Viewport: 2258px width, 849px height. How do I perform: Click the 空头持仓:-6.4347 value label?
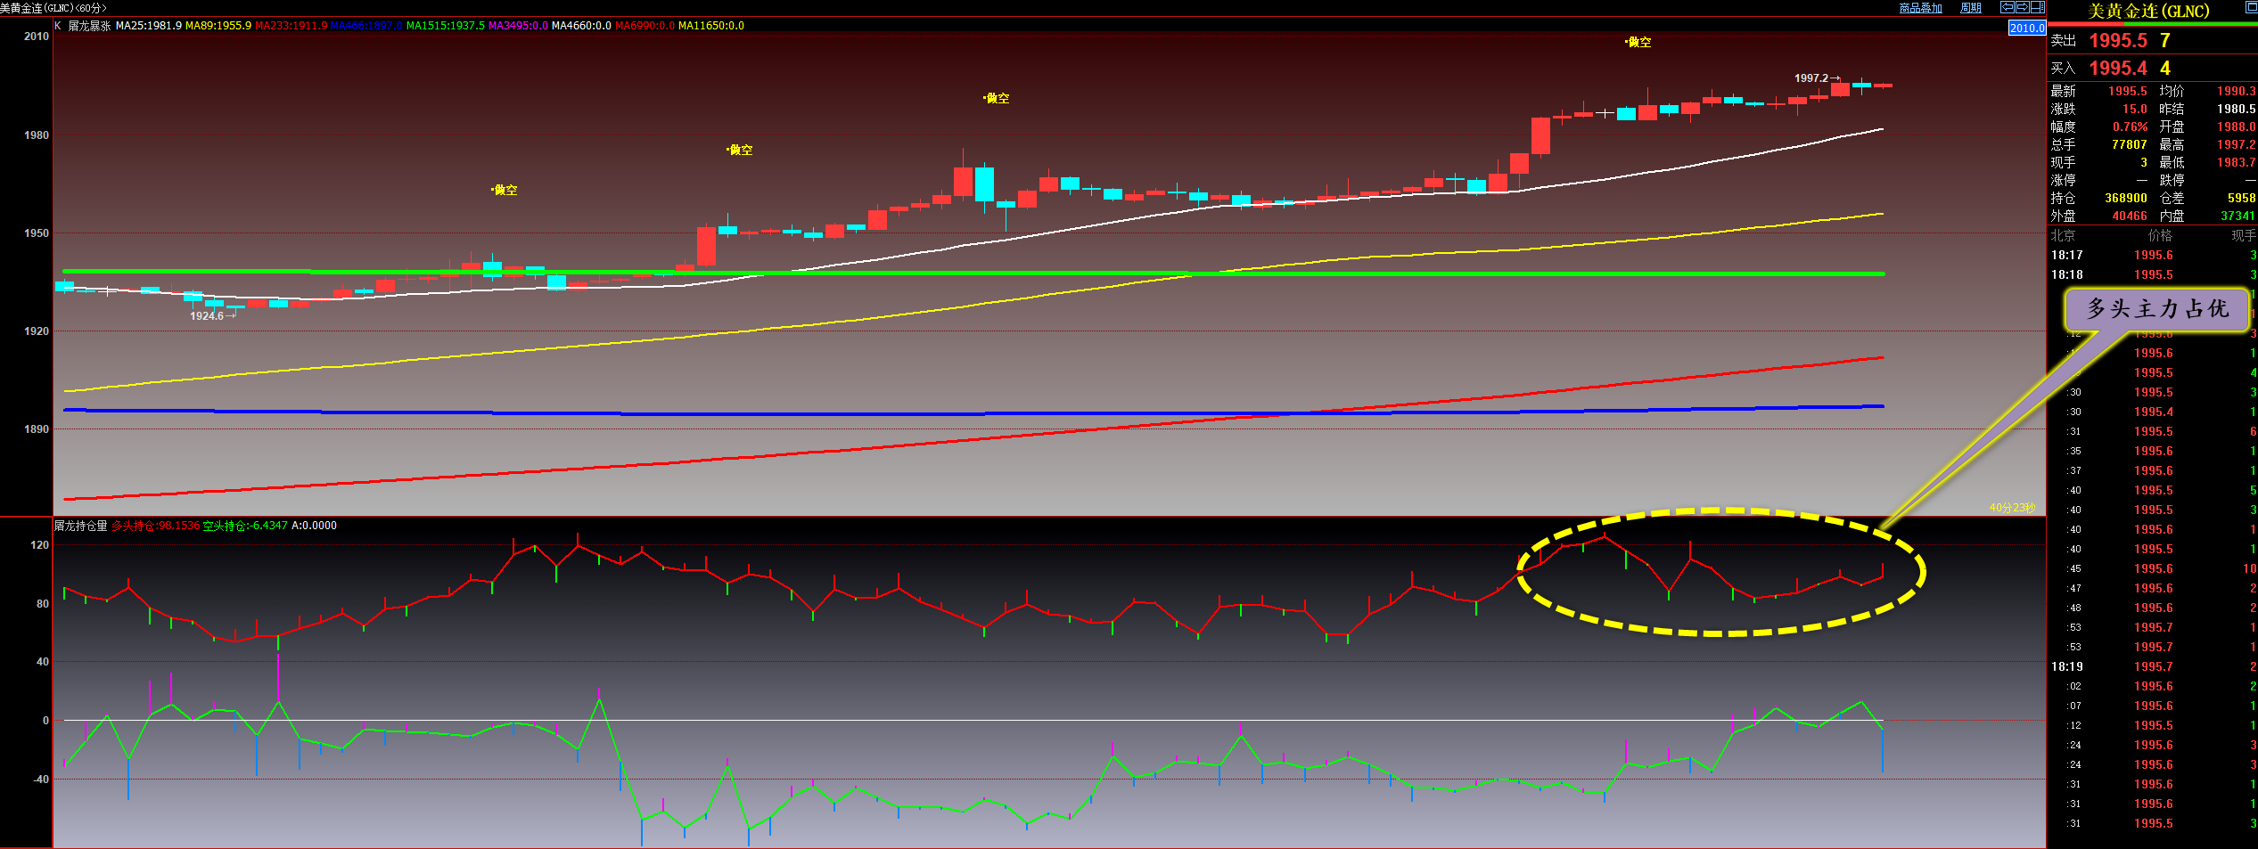click(245, 526)
